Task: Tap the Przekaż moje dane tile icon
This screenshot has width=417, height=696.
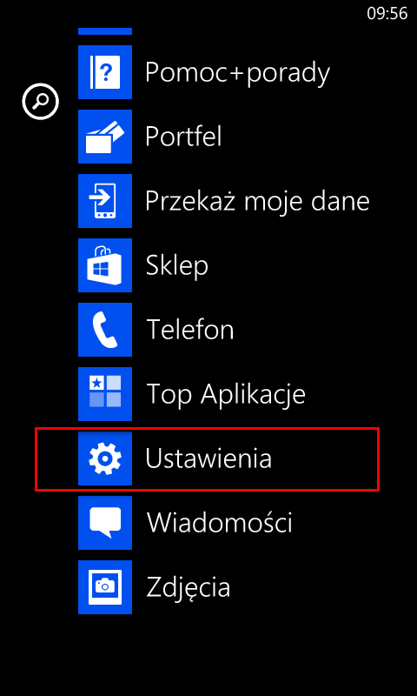Action: (105, 201)
